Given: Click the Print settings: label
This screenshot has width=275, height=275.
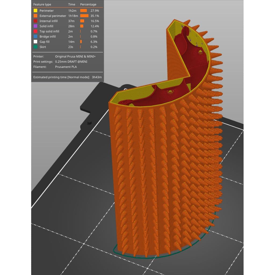Looking at the screenshot, I should (x=43, y=61).
